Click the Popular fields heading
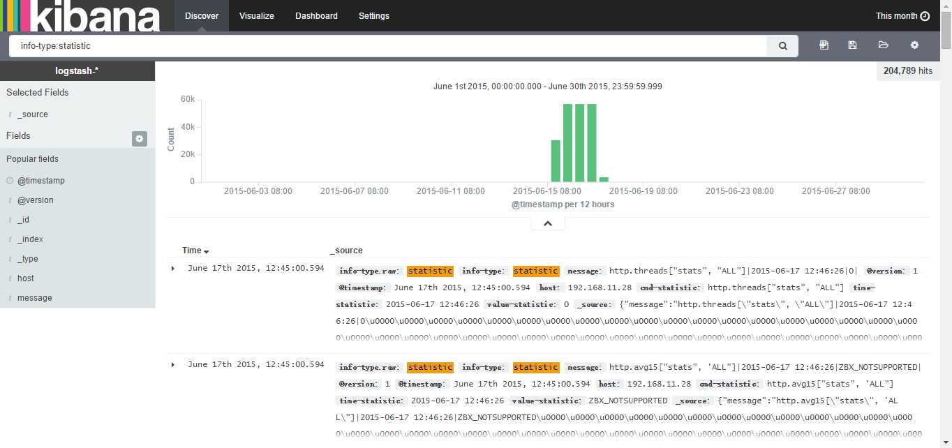952x448 pixels. [33, 159]
